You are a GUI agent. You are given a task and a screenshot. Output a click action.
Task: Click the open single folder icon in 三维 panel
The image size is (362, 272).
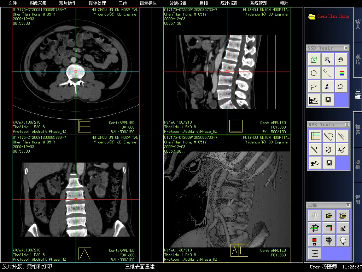point(329,216)
